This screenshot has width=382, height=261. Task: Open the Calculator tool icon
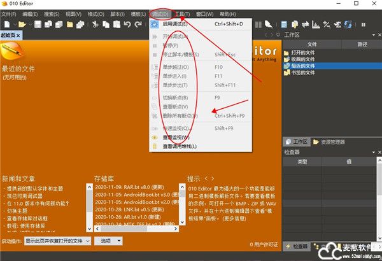point(284,25)
